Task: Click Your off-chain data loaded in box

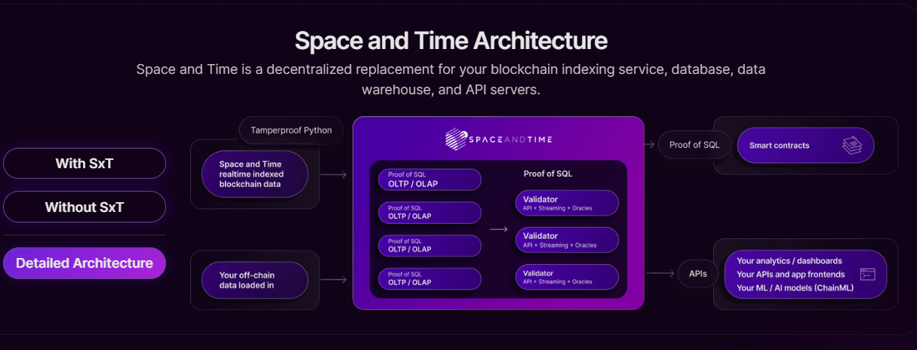Action: point(255,280)
